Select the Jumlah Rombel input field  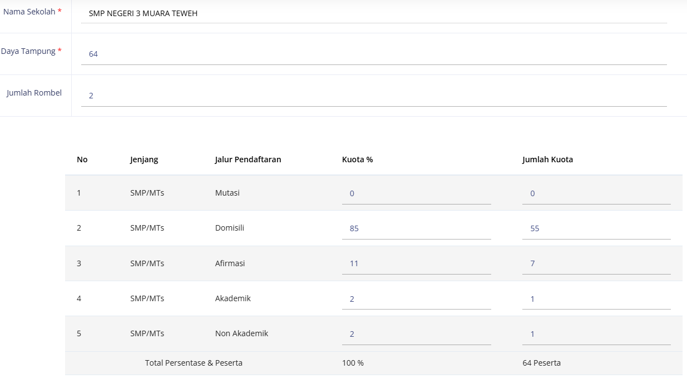373,96
